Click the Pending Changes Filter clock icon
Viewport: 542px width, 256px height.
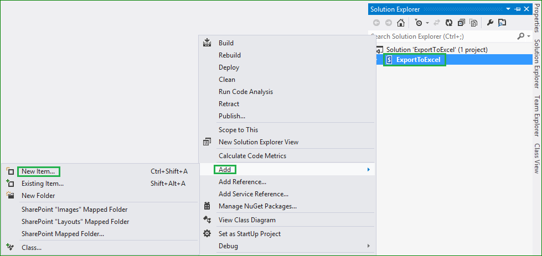(x=419, y=23)
